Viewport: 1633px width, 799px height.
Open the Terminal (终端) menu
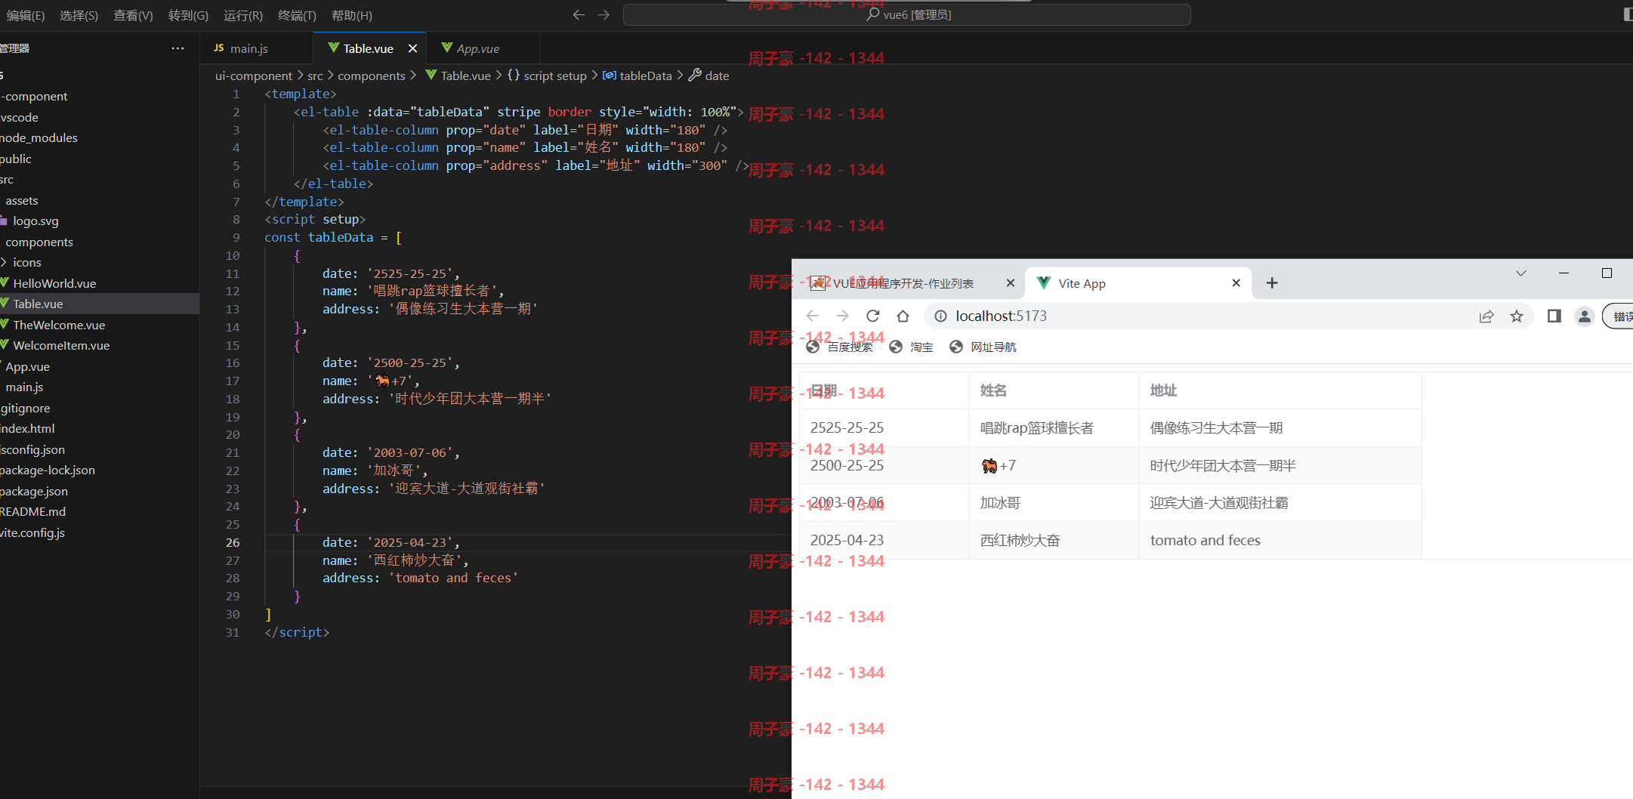pyautogui.click(x=297, y=15)
